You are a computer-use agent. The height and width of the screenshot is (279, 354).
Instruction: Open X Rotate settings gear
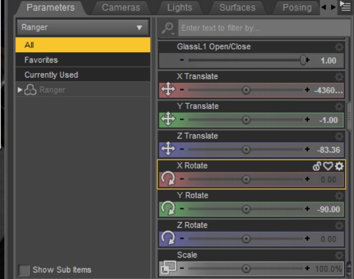[x=339, y=166]
